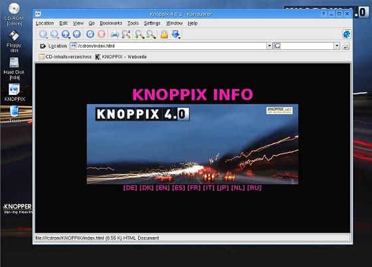Viewport: 372px width, 267px height.
Task: Select the [DK] language link
Action: coord(146,188)
